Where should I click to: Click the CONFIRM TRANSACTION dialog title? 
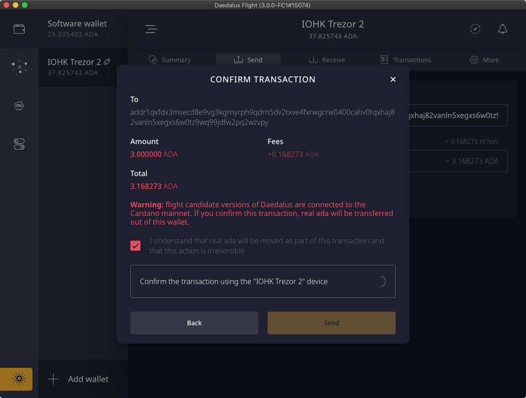click(x=263, y=80)
